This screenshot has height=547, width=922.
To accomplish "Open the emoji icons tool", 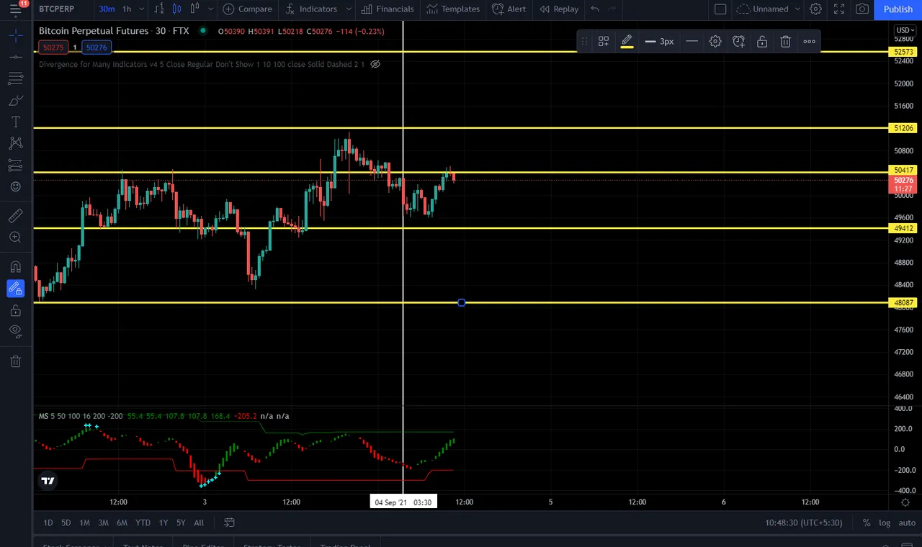I will click(16, 186).
